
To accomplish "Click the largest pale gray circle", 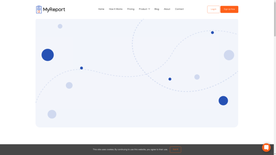I will [229, 55].
